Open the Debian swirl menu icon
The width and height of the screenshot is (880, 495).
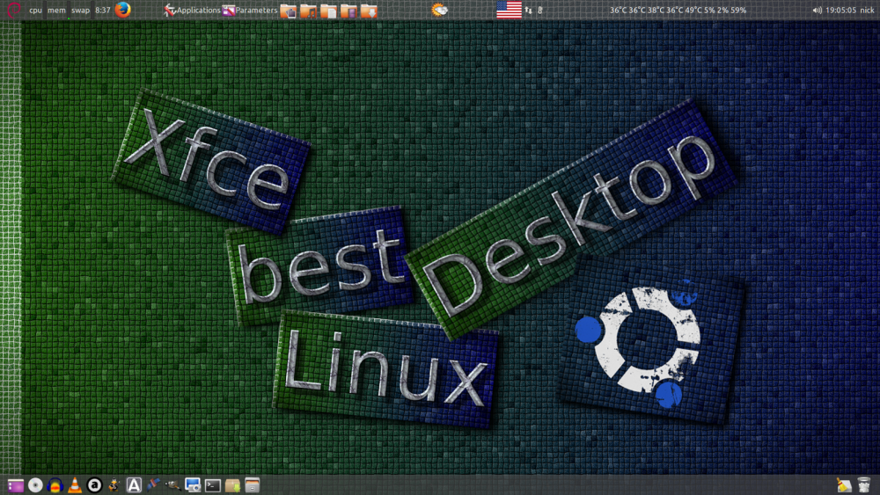coord(13,10)
